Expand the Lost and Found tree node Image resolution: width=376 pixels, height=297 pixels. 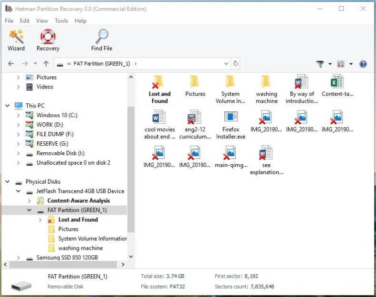pos(40,219)
